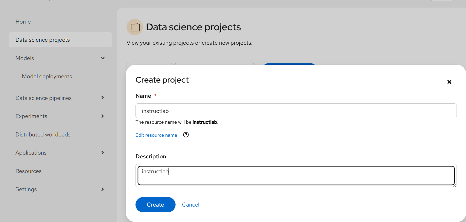This screenshot has height=222, width=466.
Task: Expand the Settings section chevron
Action: click(103, 189)
